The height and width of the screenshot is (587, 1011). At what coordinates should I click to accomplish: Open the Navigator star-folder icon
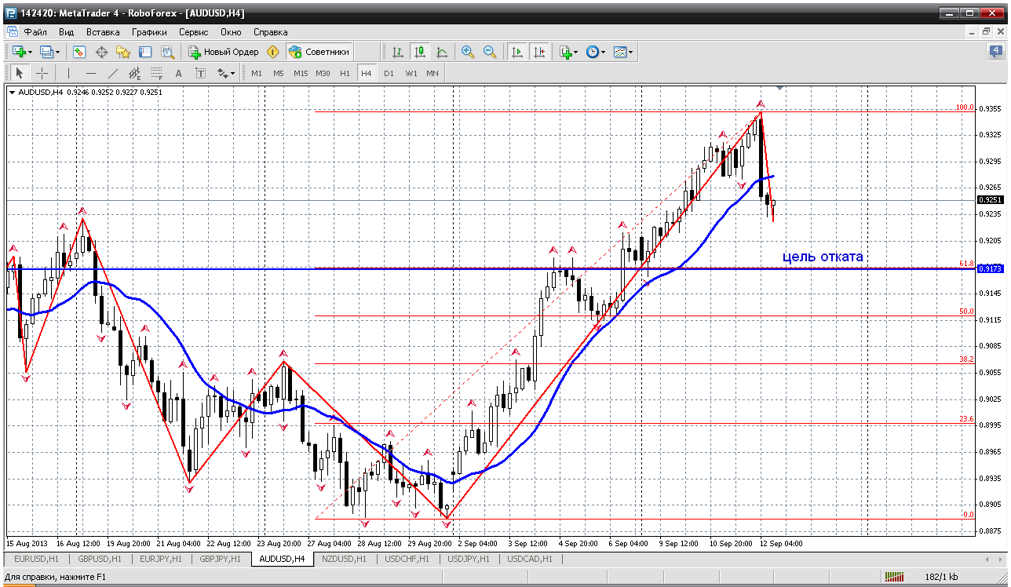coord(123,52)
